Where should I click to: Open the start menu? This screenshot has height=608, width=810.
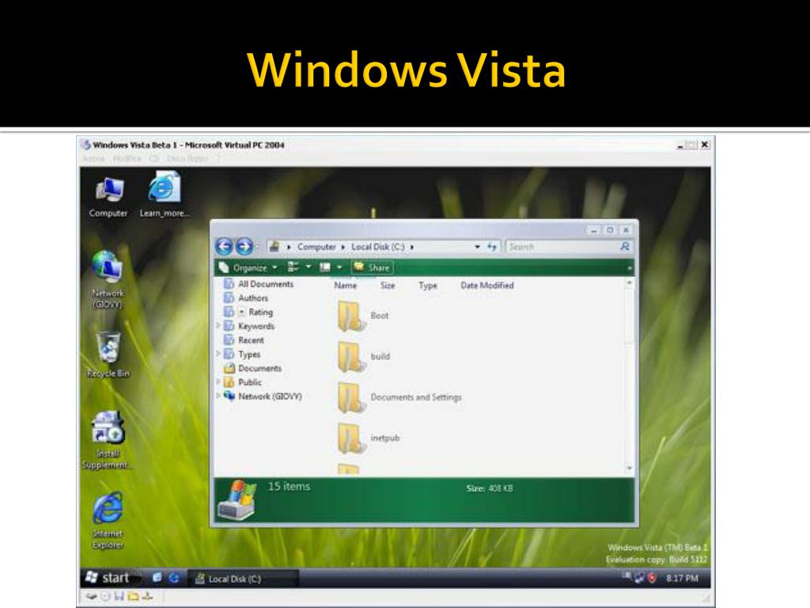[108, 577]
